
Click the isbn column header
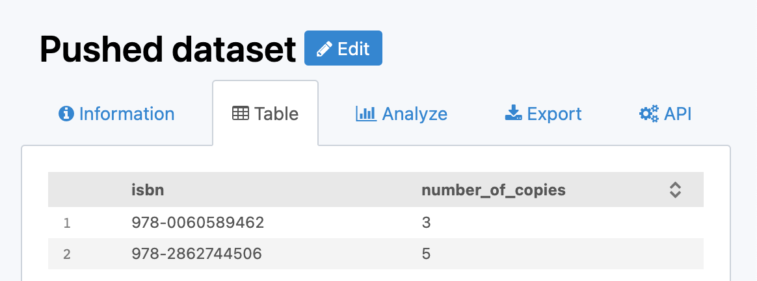point(146,190)
